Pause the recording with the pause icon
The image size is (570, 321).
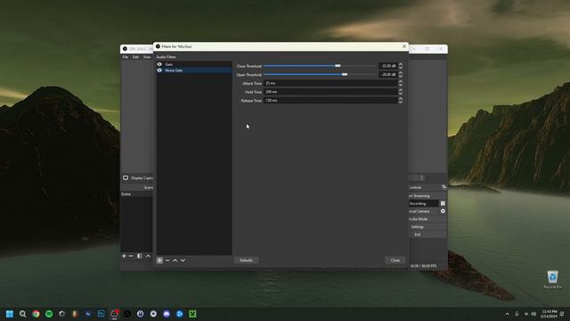coord(443,203)
